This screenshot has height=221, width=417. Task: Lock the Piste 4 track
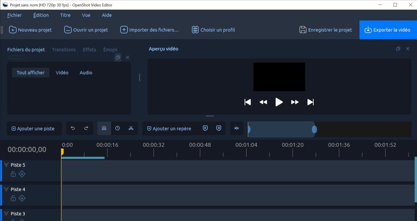tap(13, 198)
